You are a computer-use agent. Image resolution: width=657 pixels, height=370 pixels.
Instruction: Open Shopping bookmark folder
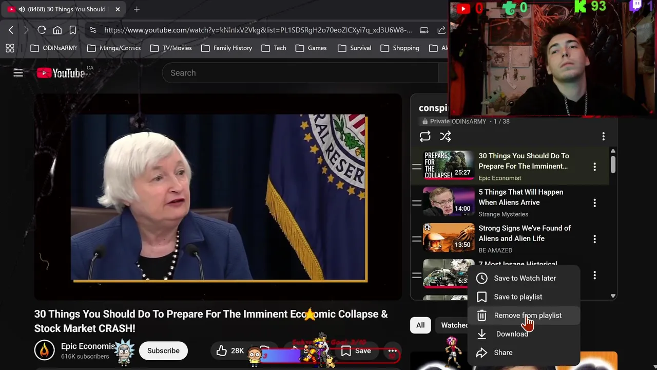(400, 48)
